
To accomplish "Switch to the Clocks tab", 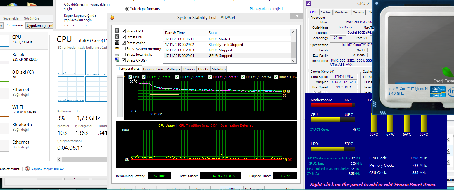I will click(203, 69).
